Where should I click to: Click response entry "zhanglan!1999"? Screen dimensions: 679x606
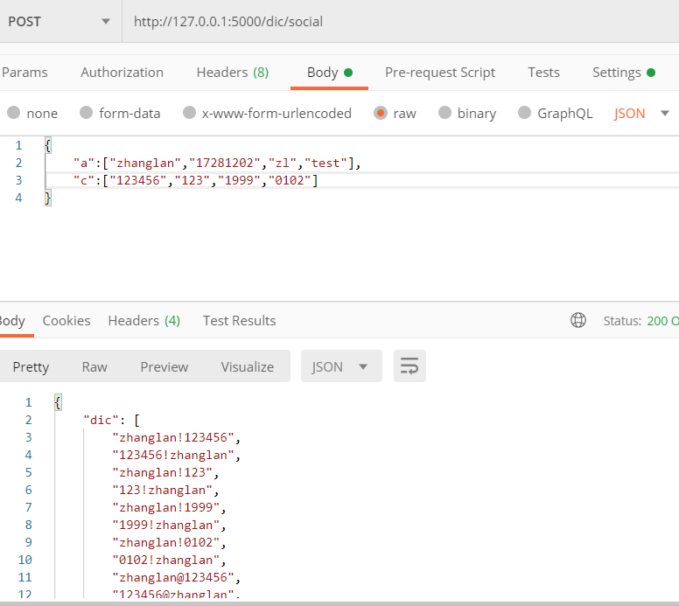click(x=170, y=507)
